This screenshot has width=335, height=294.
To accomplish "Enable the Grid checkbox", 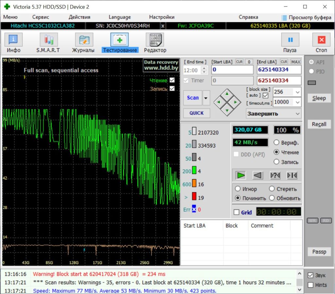I will tap(237, 212).
